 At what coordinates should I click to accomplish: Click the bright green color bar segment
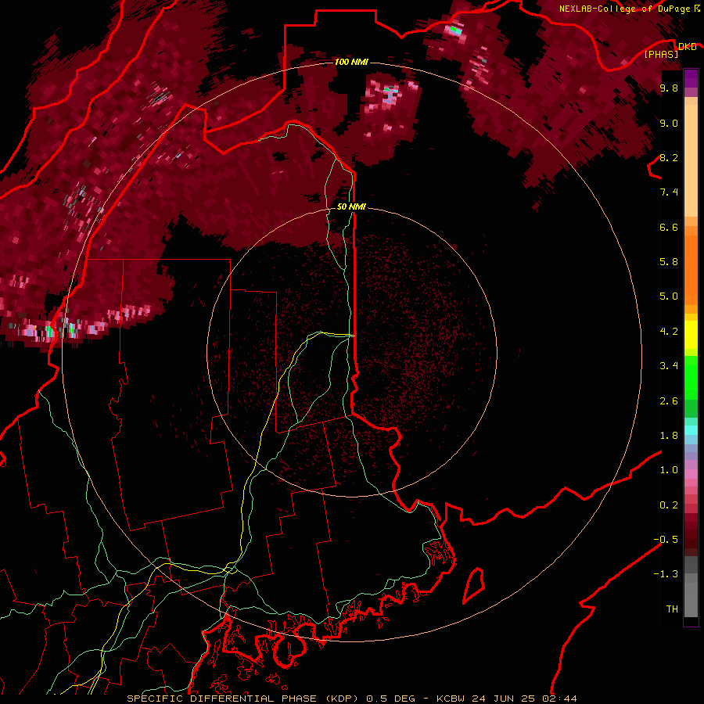point(691,377)
